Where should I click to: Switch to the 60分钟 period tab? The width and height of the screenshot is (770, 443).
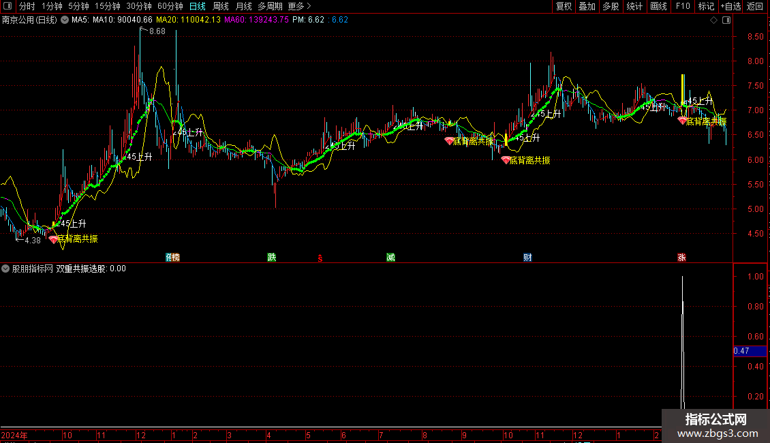click(x=170, y=6)
